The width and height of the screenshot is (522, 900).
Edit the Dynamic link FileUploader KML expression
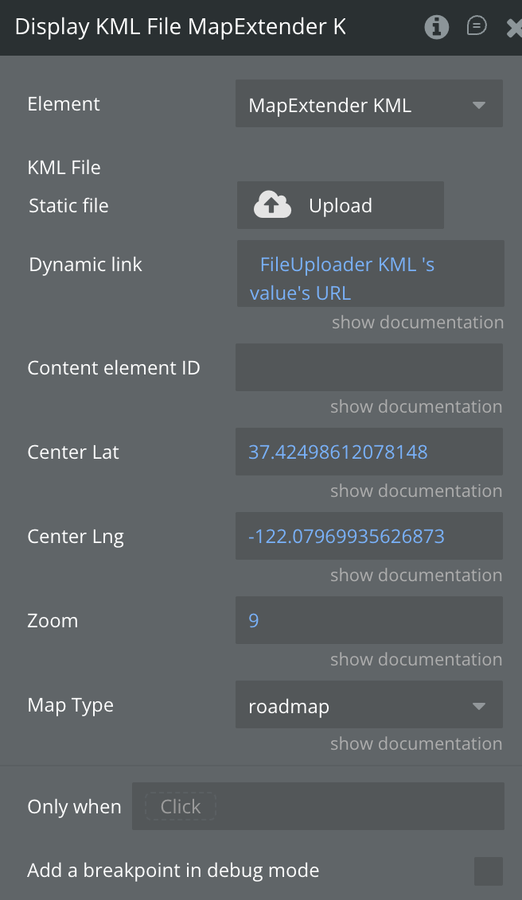coord(369,277)
